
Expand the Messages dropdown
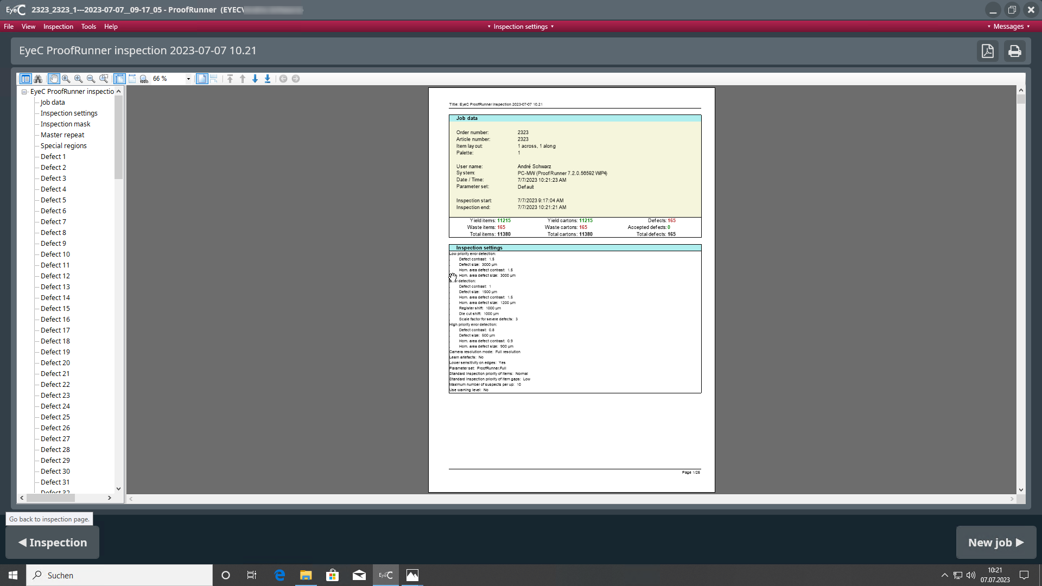pyautogui.click(x=1008, y=27)
